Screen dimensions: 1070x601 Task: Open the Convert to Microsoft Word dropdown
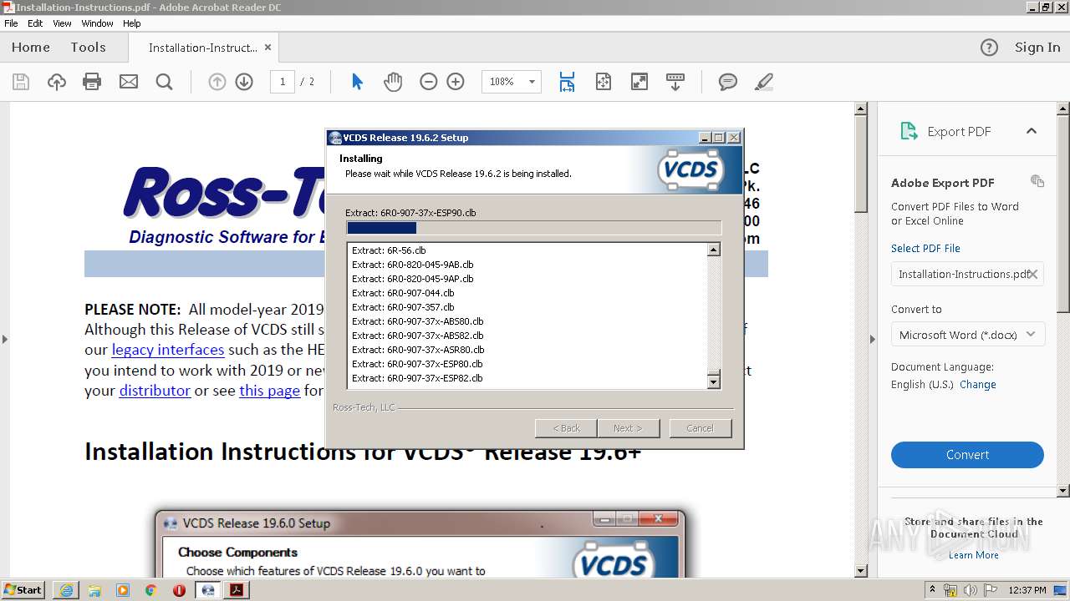pyautogui.click(x=967, y=335)
